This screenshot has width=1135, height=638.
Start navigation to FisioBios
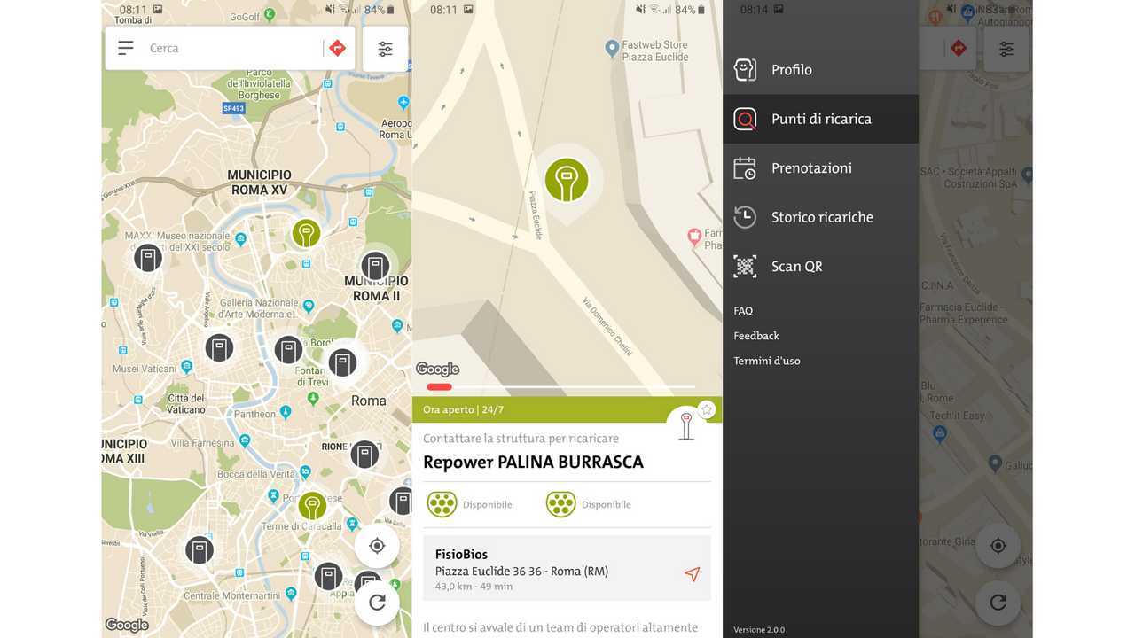[692, 574]
